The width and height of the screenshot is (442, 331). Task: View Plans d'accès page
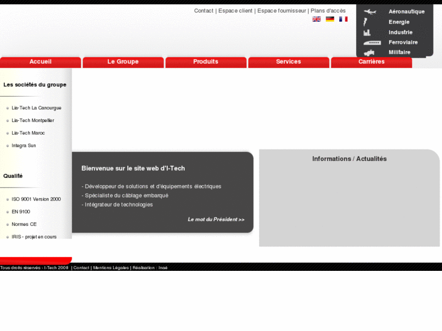tap(328, 11)
